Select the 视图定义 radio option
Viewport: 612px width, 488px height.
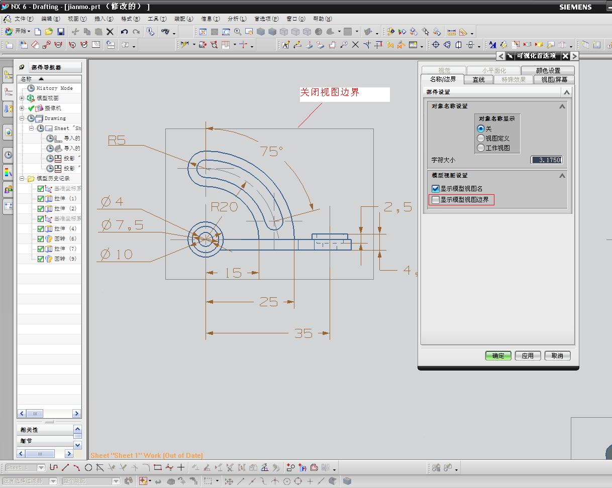point(481,138)
